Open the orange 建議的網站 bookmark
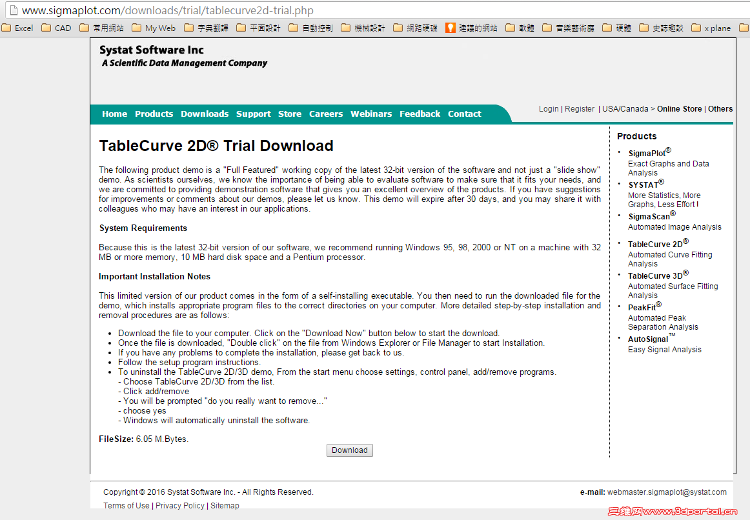This screenshot has width=750, height=520. [471, 28]
